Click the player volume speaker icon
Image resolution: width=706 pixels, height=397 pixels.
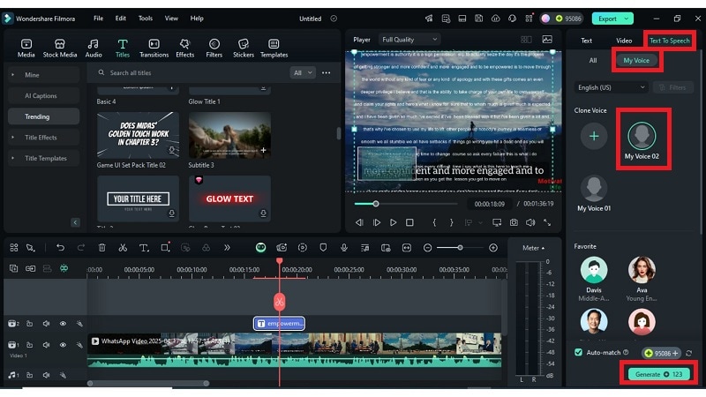(x=530, y=222)
